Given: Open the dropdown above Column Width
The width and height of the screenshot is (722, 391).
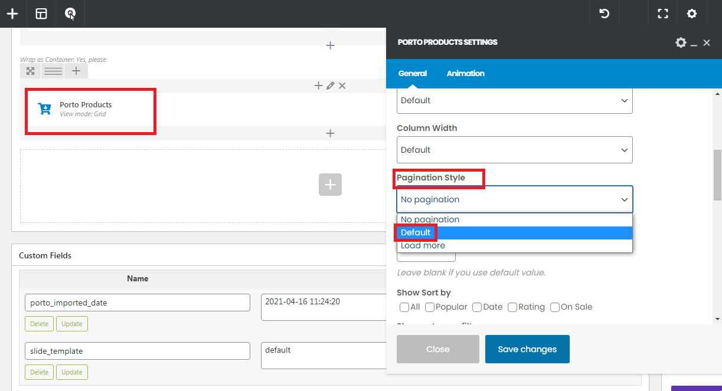Looking at the screenshot, I should point(515,100).
